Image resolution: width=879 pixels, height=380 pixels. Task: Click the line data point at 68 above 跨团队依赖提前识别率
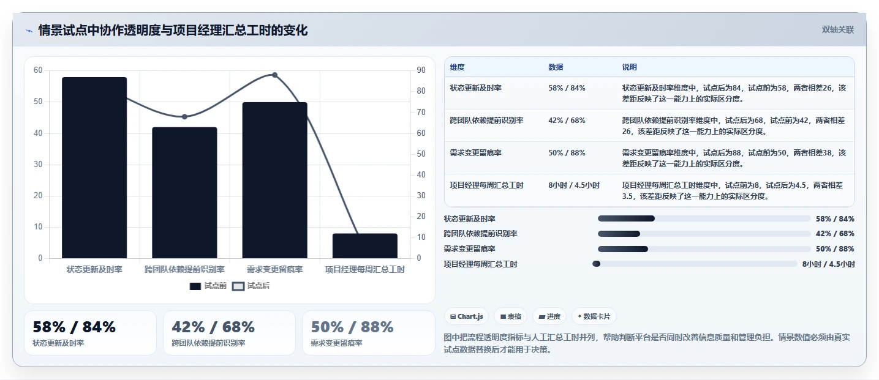pyautogui.click(x=184, y=116)
